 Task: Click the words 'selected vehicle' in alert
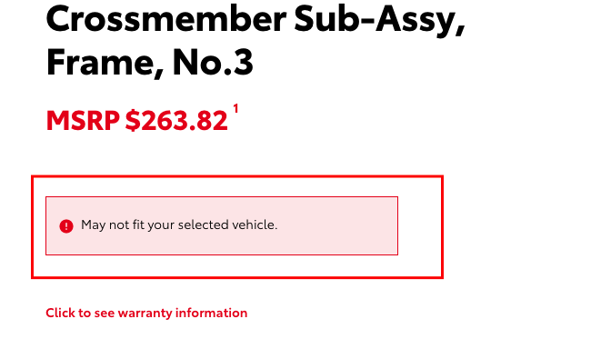pos(227,224)
